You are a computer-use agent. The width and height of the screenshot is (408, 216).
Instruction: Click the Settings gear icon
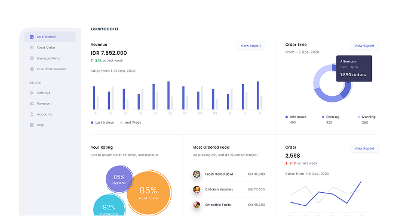coord(32,93)
